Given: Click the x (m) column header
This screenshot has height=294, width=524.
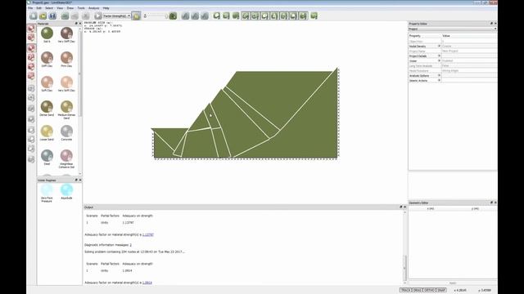Looking at the screenshot, I should [431, 209].
